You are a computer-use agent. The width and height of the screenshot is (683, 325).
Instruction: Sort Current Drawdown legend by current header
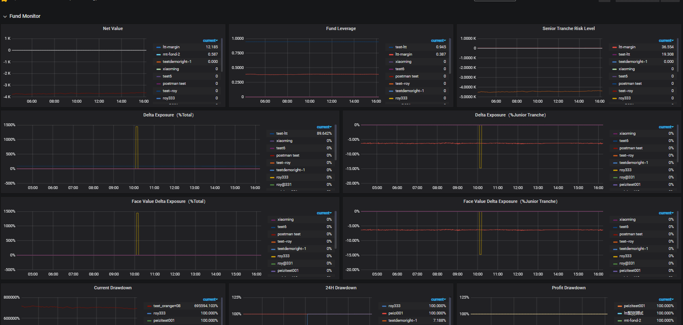tap(210, 299)
